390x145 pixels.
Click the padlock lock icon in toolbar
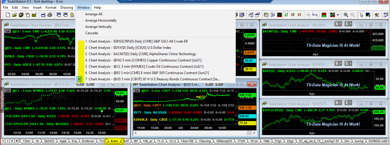pos(72,15)
